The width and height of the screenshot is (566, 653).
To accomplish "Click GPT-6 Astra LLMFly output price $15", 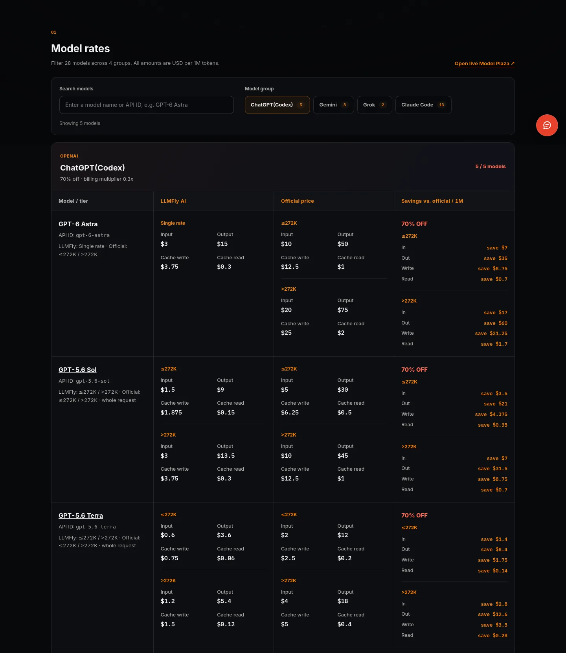I will [x=222, y=244].
